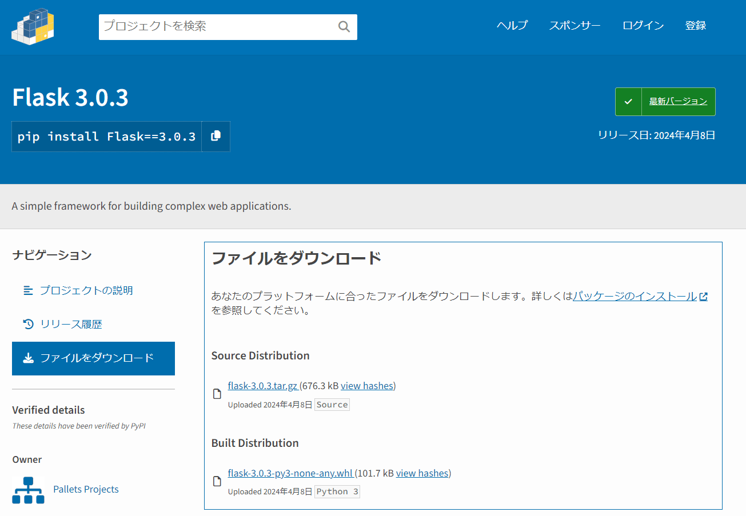Open the ヘルプ menu item
Screen dimensions: 746x516
[512, 26]
